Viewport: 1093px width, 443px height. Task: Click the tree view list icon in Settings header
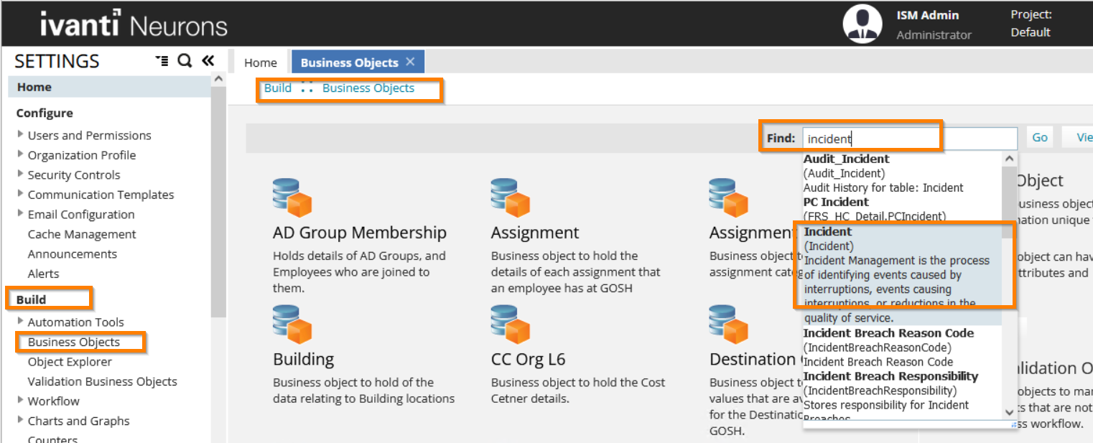[x=162, y=61]
